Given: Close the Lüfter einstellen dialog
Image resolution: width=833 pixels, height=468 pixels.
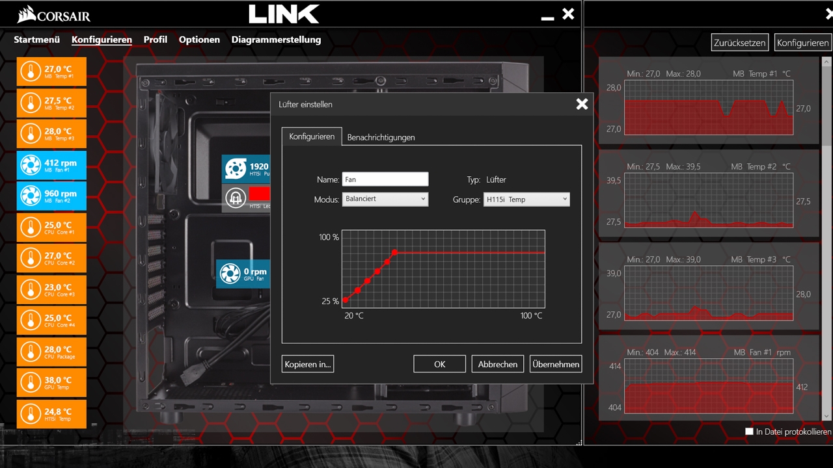Looking at the screenshot, I should (x=582, y=103).
